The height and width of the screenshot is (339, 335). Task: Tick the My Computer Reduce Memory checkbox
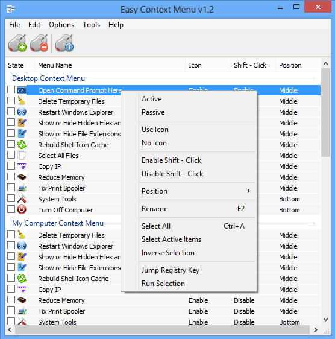coord(11,299)
